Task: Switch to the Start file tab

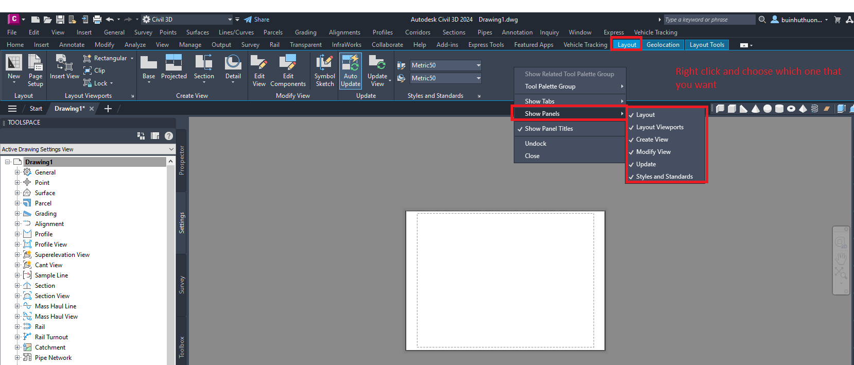Action: [x=36, y=109]
